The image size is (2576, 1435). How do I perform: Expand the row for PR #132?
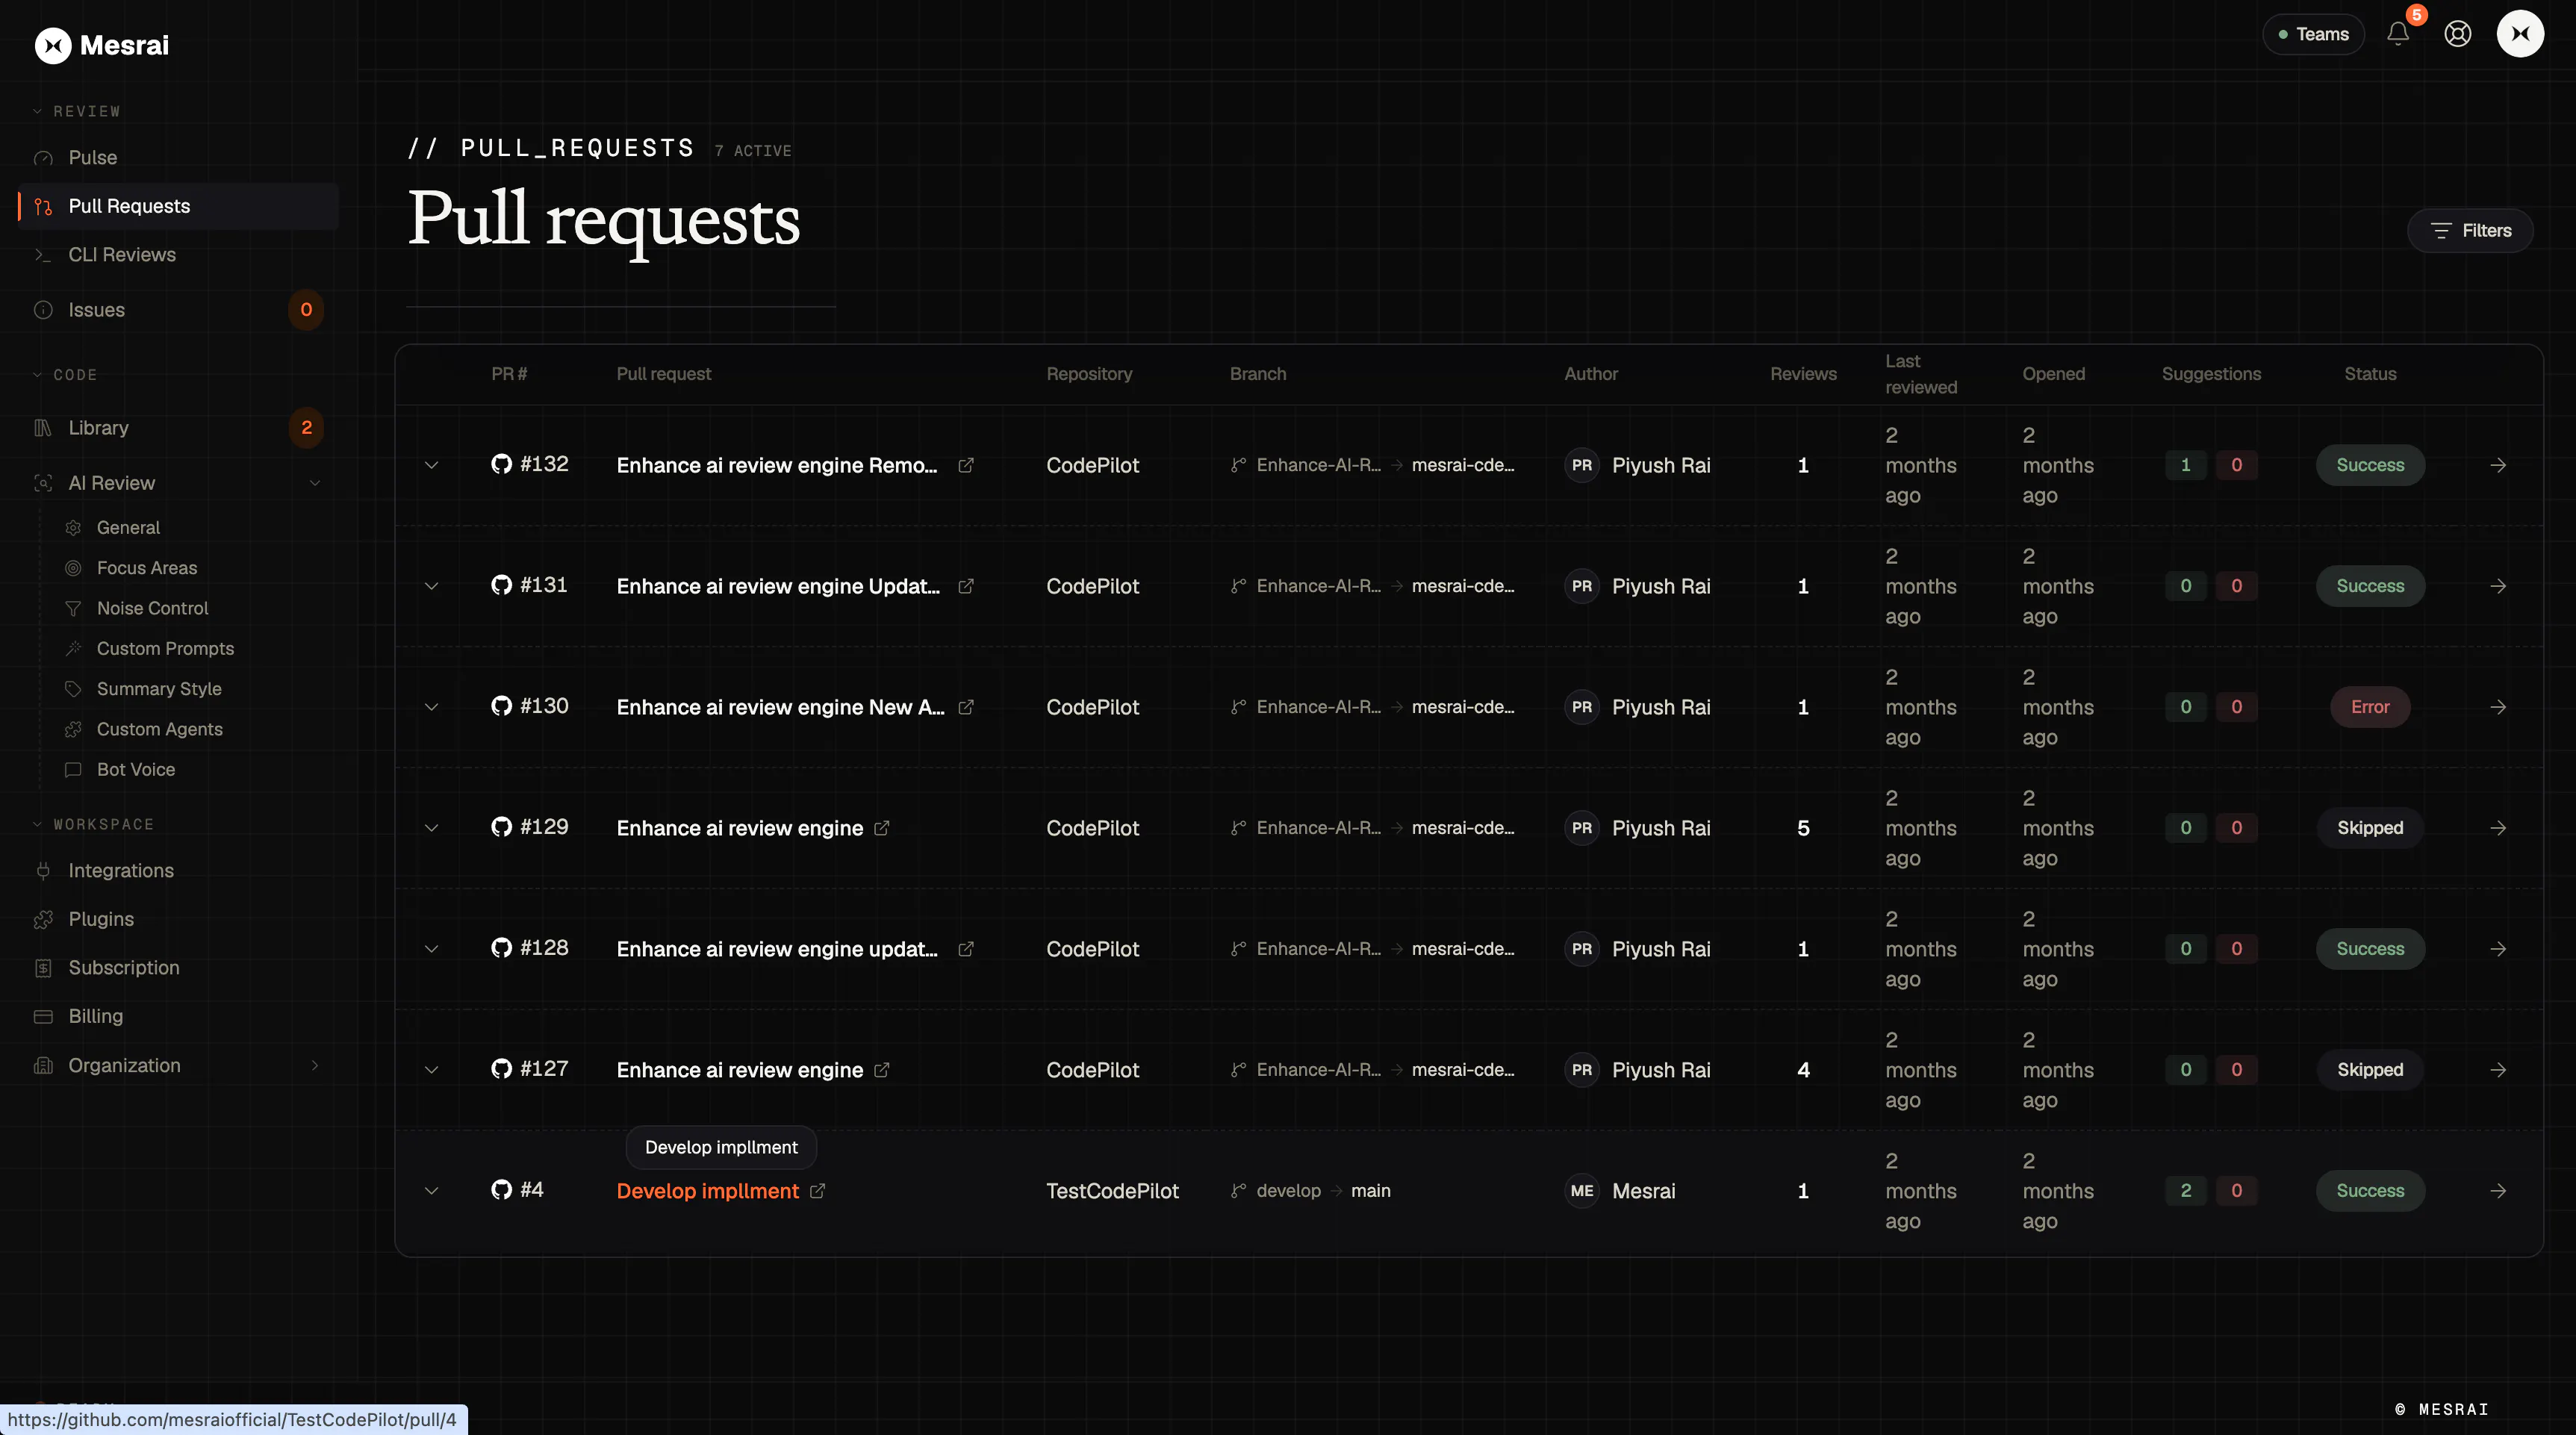click(x=431, y=465)
